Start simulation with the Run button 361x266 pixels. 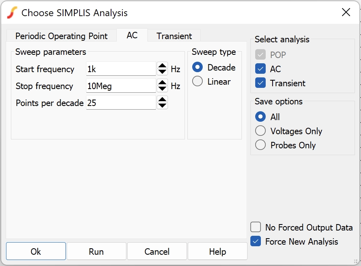click(96, 251)
